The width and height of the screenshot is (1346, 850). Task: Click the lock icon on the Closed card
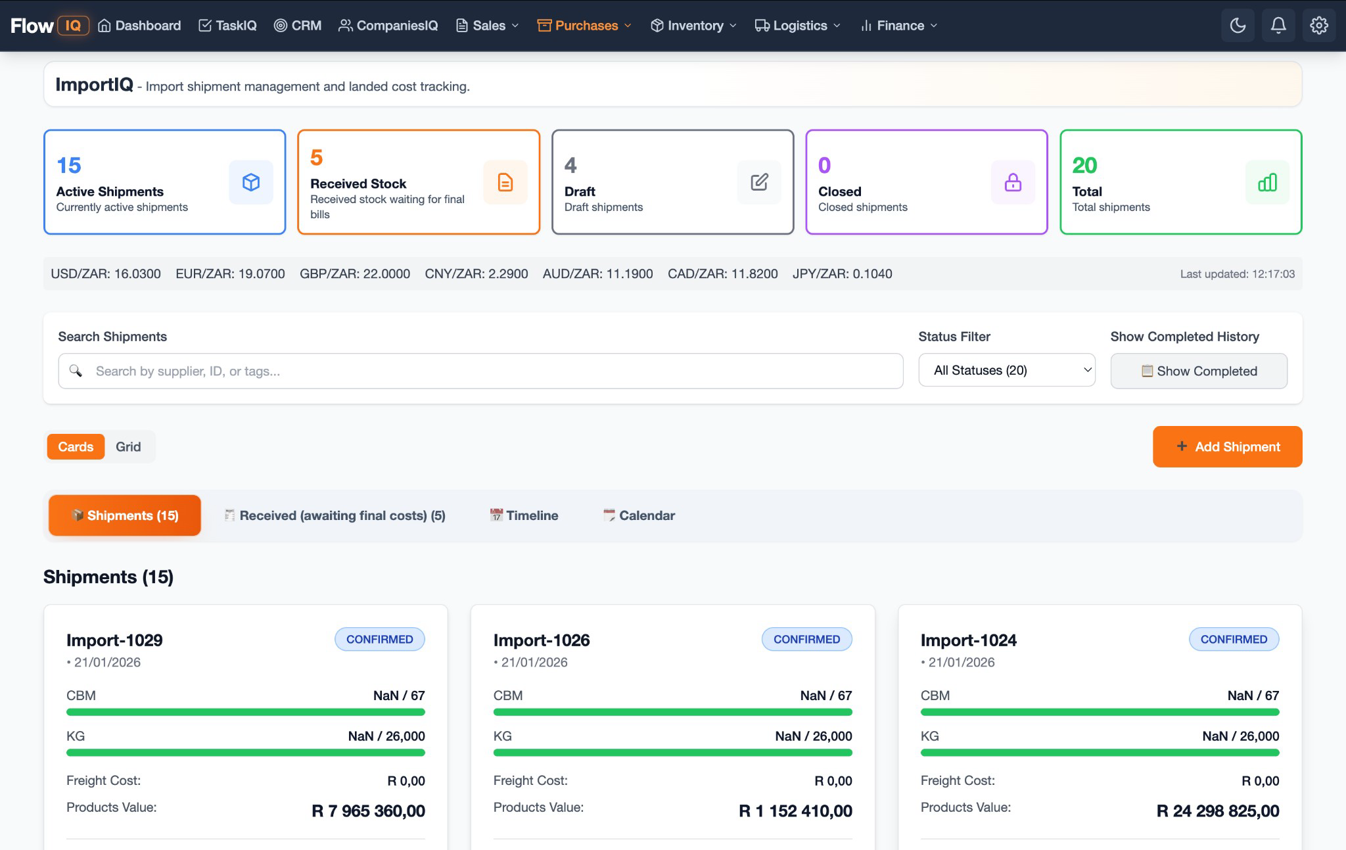tap(1013, 182)
